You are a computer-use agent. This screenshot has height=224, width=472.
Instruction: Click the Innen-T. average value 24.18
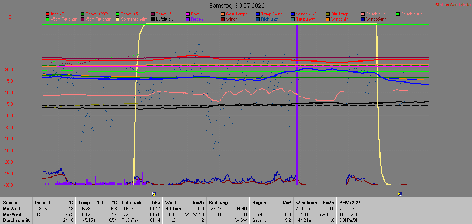coord(68,220)
